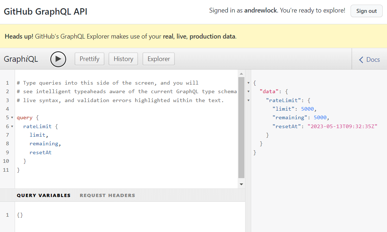
Task: Select the Query Variables tab
Action: pyautogui.click(x=44, y=195)
